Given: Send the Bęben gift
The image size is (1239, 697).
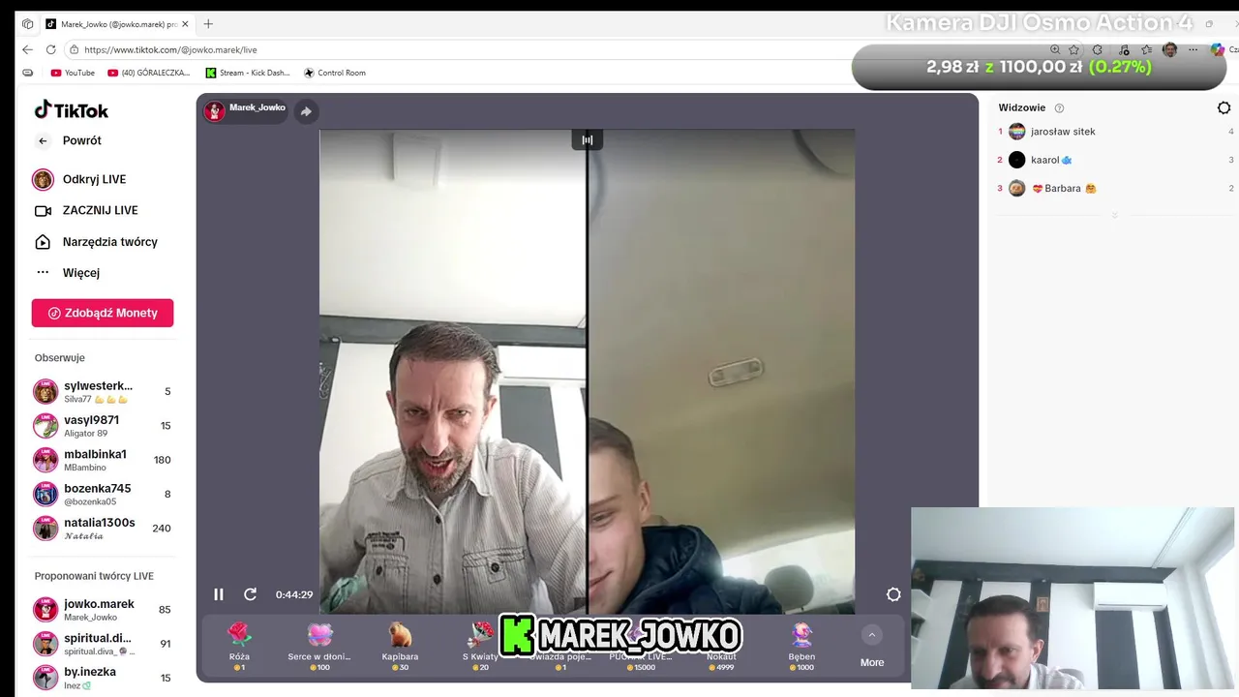Looking at the screenshot, I should point(801,646).
